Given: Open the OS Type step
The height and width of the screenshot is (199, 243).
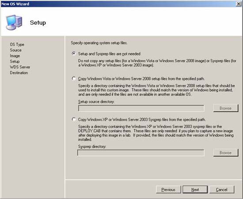Looking at the screenshot, I should click(17, 45).
